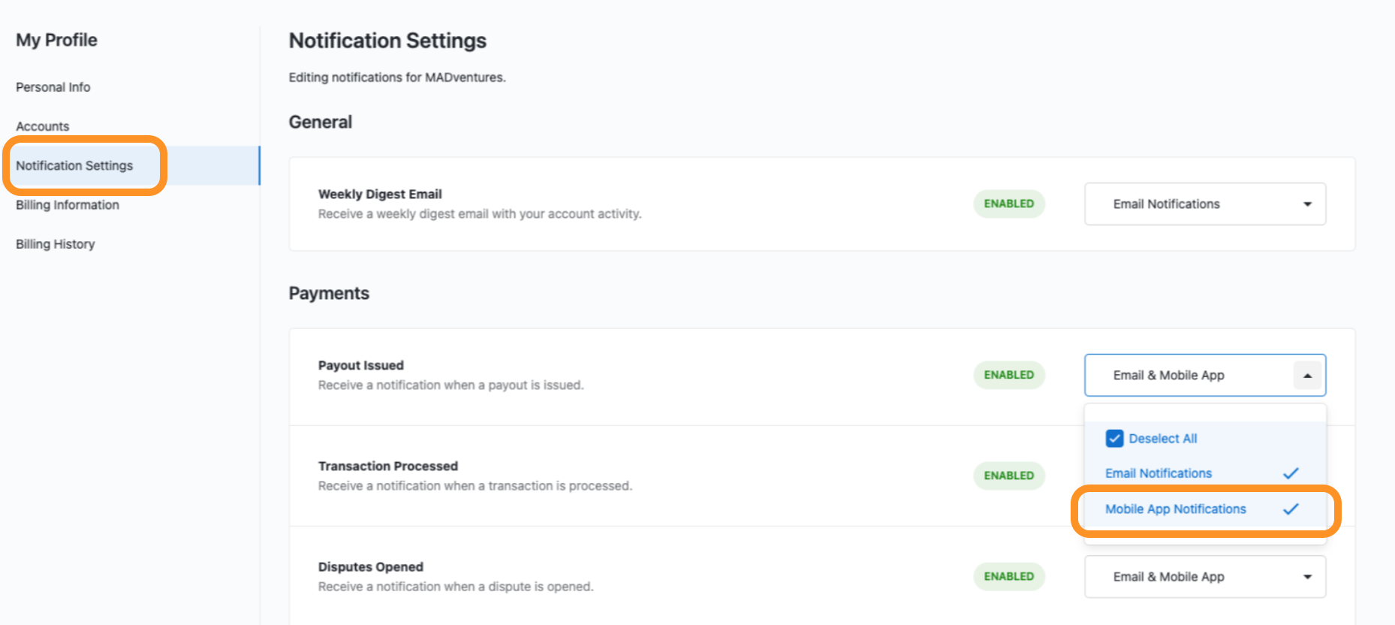Click the Weekly Digest dropdown caret
This screenshot has height=625, width=1395.
click(1307, 204)
